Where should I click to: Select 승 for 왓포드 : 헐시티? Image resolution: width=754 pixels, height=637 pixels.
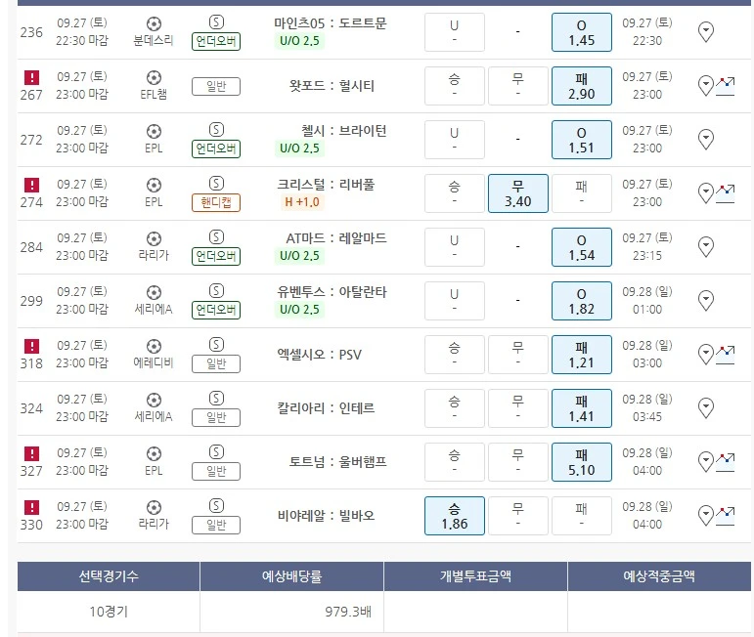[x=454, y=85]
